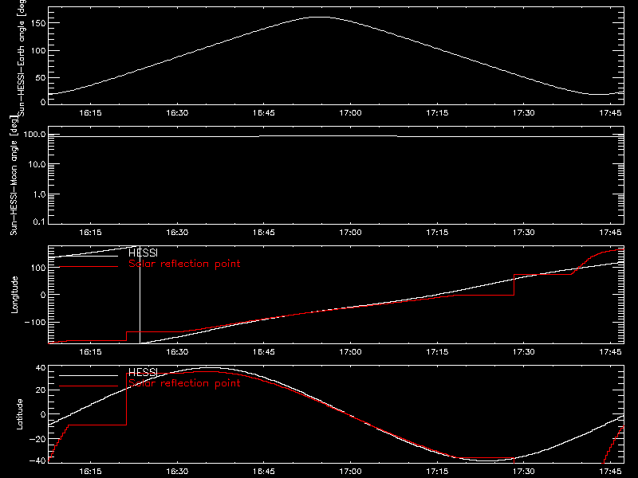Select 16:30 label under Moon angle plot
638x478 pixels.
(x=177, y=232)
